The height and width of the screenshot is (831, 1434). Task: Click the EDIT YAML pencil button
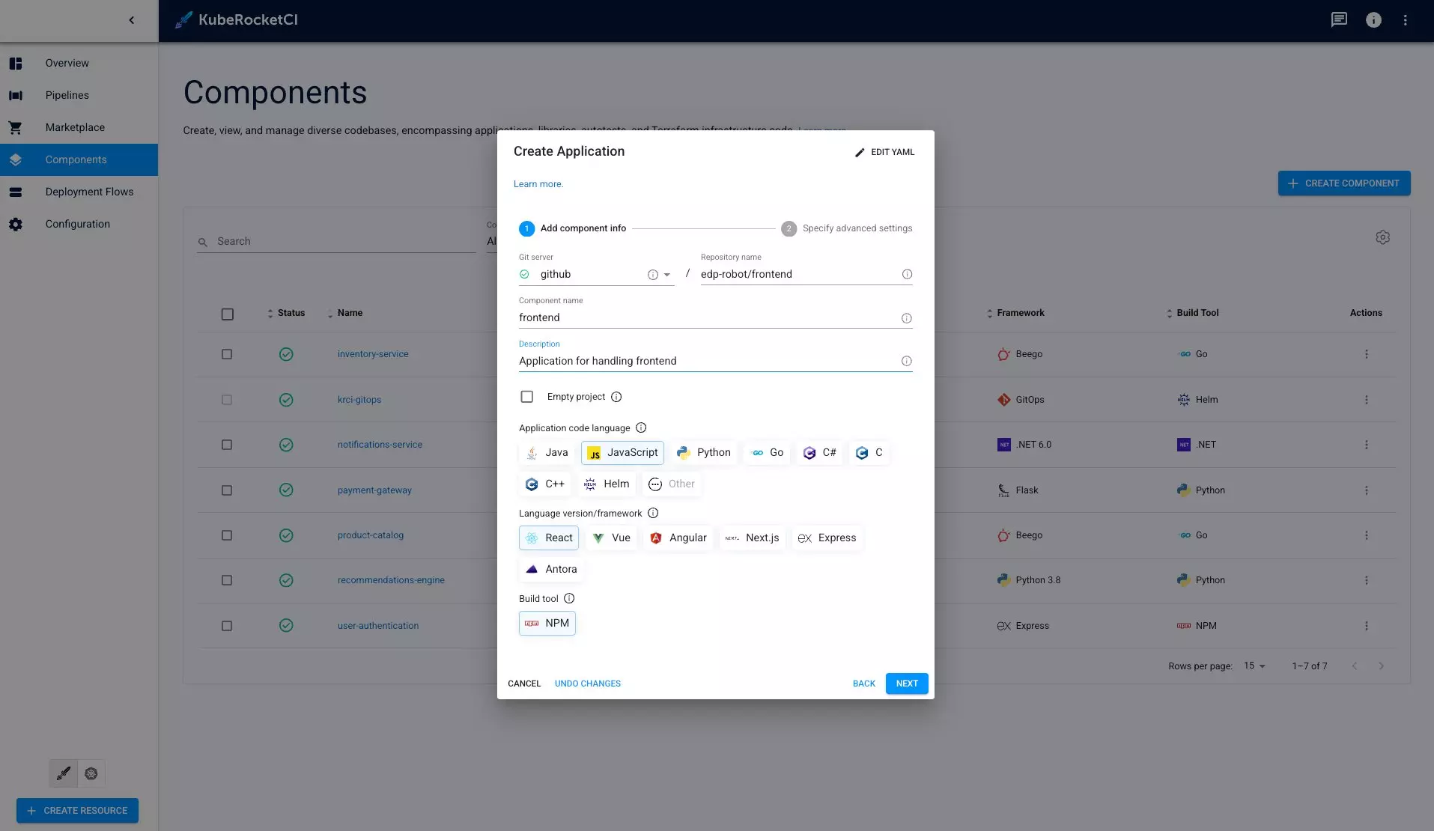[x=884, y=152]
